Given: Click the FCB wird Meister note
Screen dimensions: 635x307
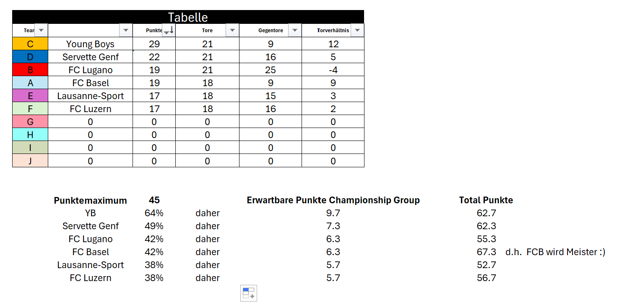Looking at the screenshot, I should click(x=555, y=252).
